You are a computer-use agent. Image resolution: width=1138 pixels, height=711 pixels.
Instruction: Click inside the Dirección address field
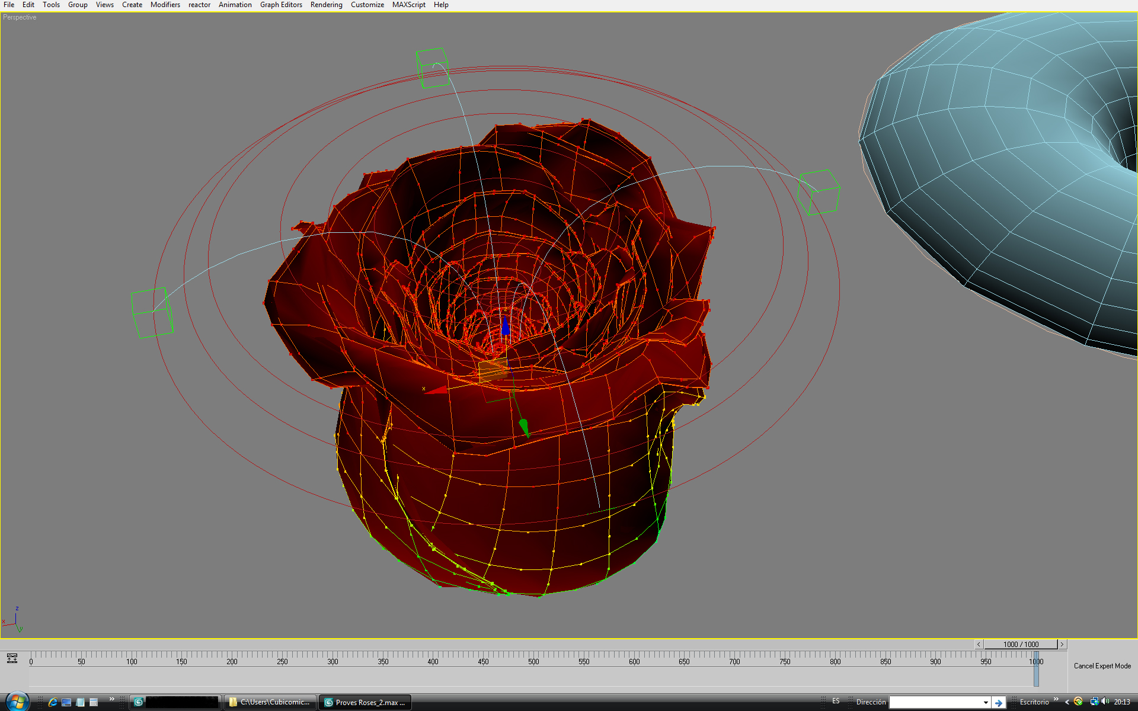point(935,702)
